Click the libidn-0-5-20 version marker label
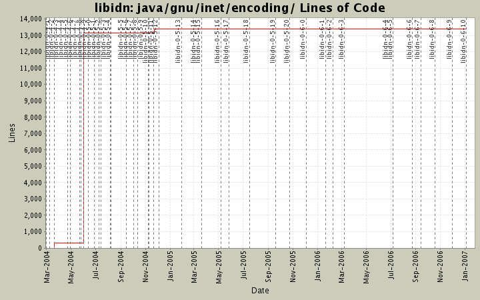This screenshot has width=480, height=300. point(287,41)
